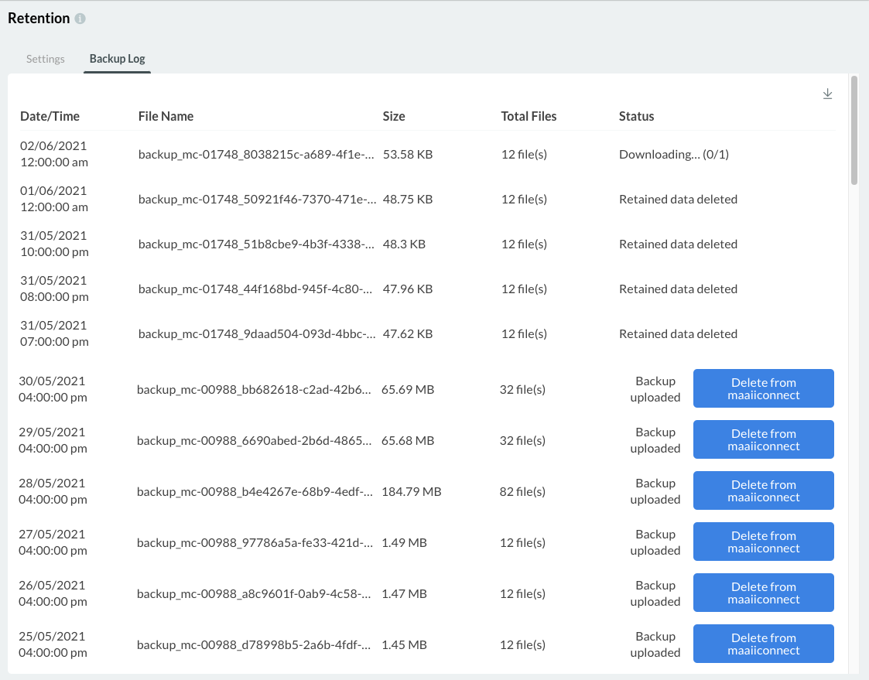869x680 pixels.
Task: Select file backup_mc-01748_50921f46-7370-471e
Action: click(257, 200)
